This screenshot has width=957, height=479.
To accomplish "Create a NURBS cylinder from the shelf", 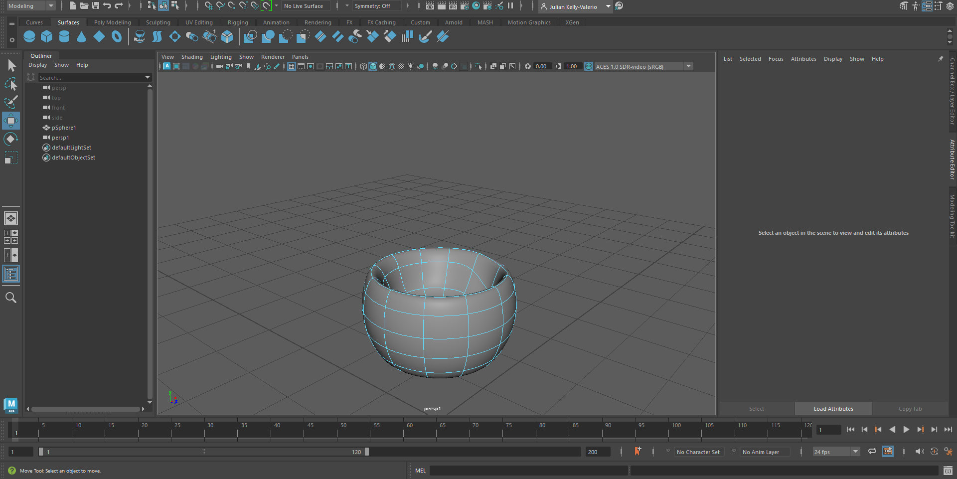I will point(64,36).
